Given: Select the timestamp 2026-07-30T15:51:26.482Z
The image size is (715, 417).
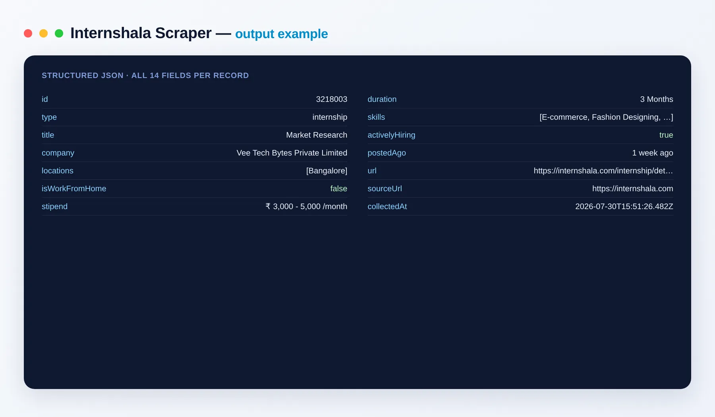Looking at the screenshot, I should tap(624, 207).
